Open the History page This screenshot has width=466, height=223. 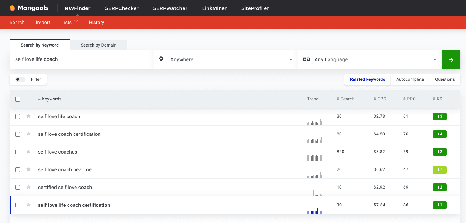96,22
